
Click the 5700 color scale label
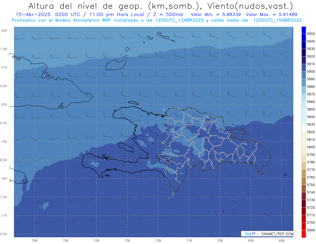click(311, 222)
